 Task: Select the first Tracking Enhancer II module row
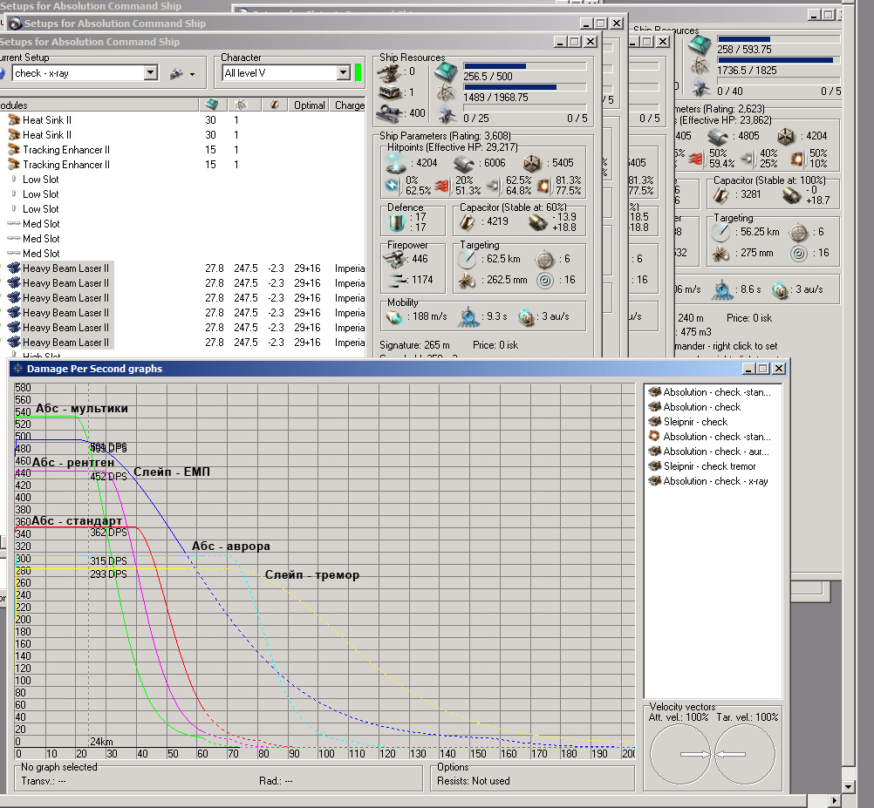(65, 150)
